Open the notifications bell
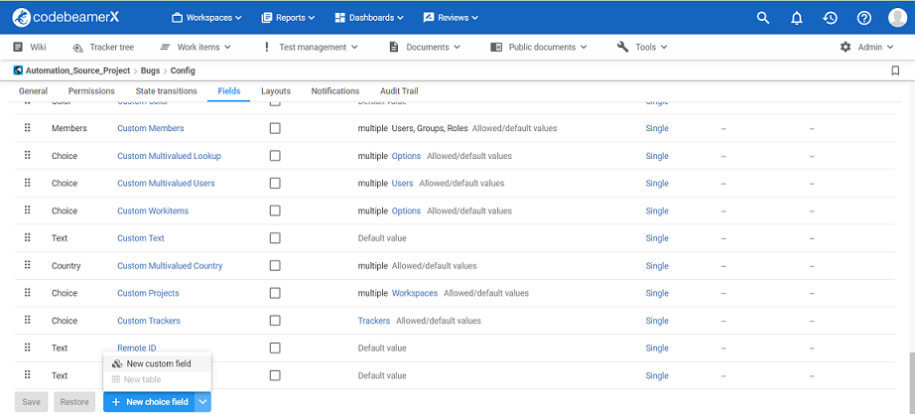 (797, 18)
